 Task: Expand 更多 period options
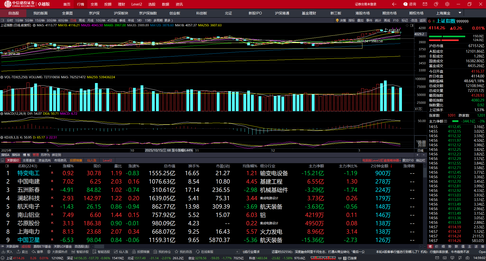[x=169, y=21]
